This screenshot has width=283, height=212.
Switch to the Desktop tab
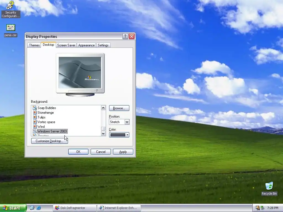[48, 45]
